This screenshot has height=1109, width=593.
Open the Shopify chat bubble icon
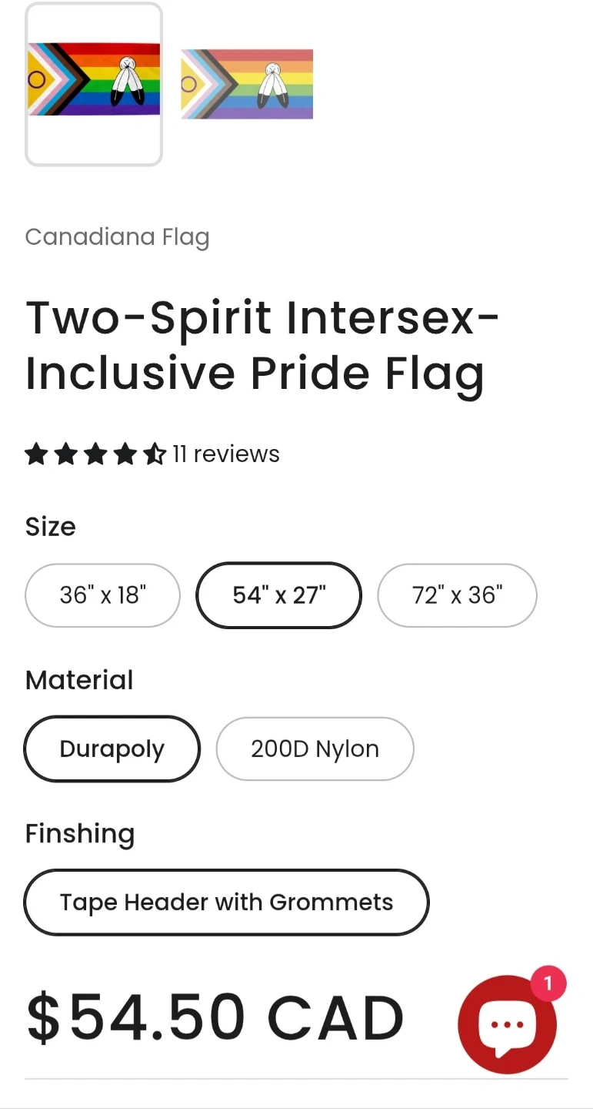(507, 1024)
